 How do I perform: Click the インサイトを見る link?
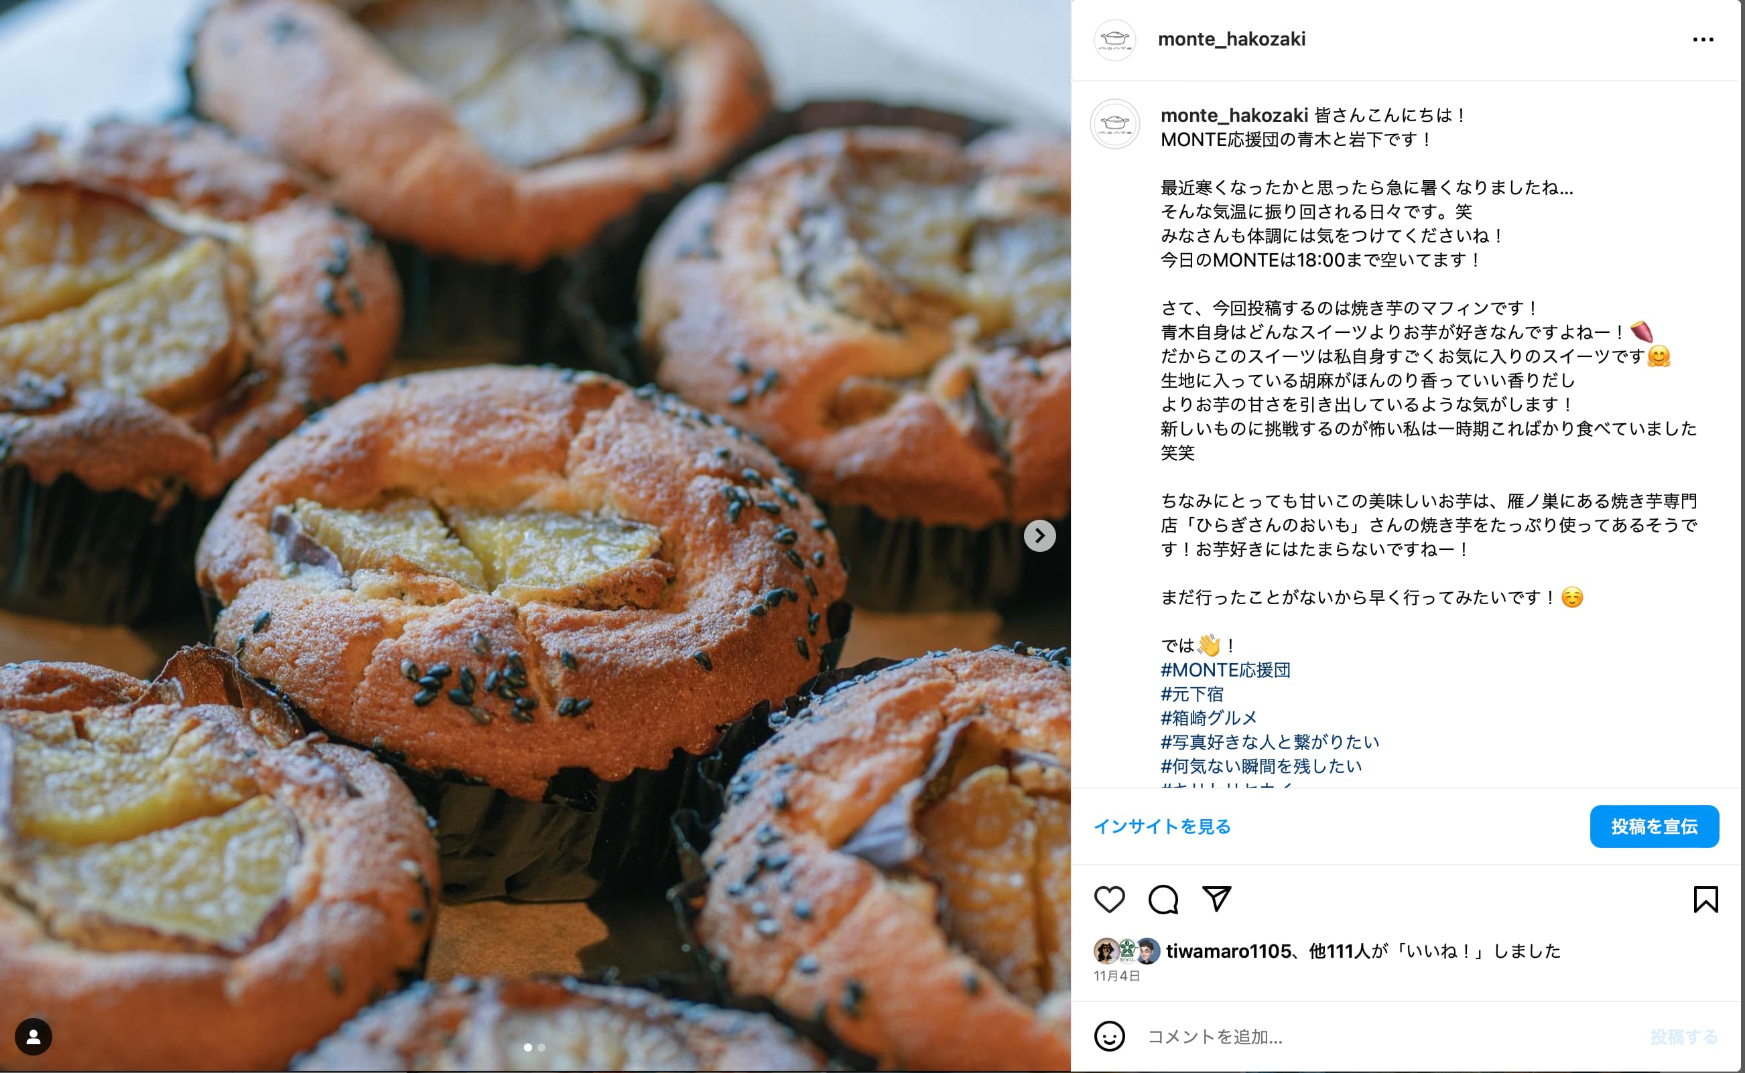point(1162,827)
